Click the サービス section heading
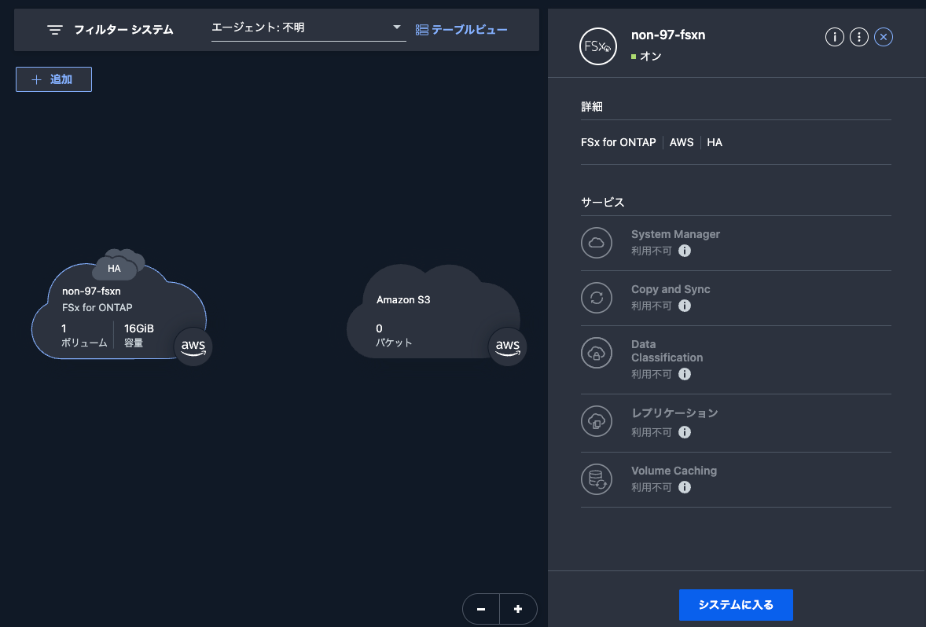This screenshot has height=627, width=926. tap(602, 202)
